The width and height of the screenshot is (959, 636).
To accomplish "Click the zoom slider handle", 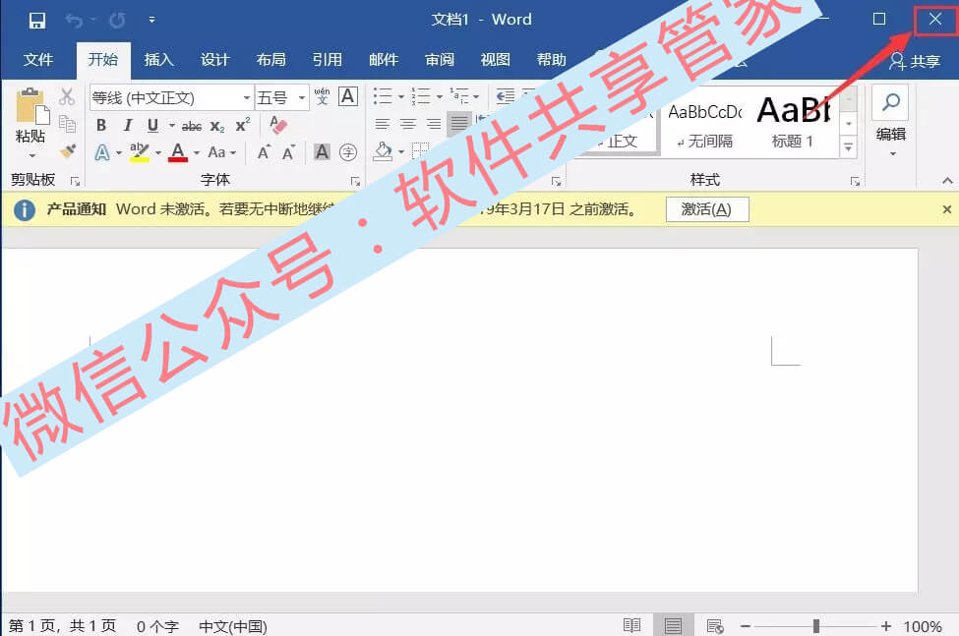I will (x=815, y=626).
